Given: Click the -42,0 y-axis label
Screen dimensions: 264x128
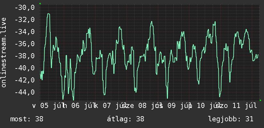Looking at the screenshot, I should (x=25, y=80).
